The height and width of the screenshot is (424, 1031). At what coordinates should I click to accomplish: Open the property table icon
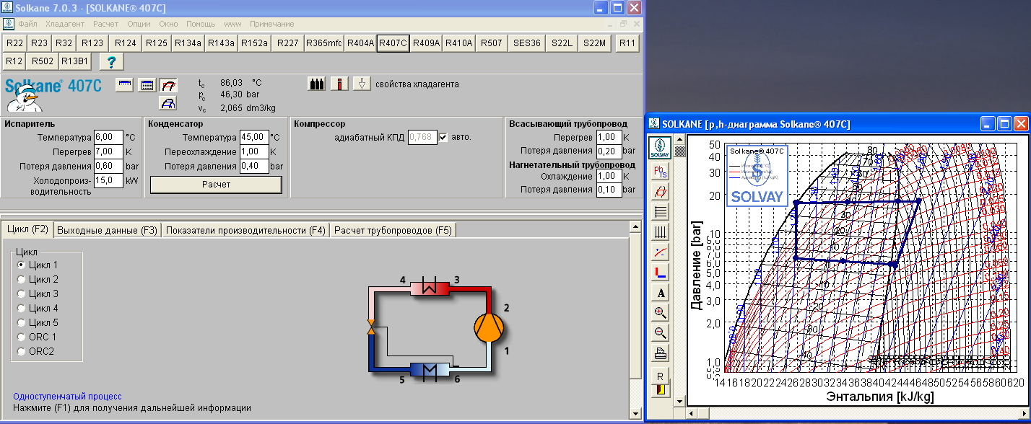pos(147,84)
